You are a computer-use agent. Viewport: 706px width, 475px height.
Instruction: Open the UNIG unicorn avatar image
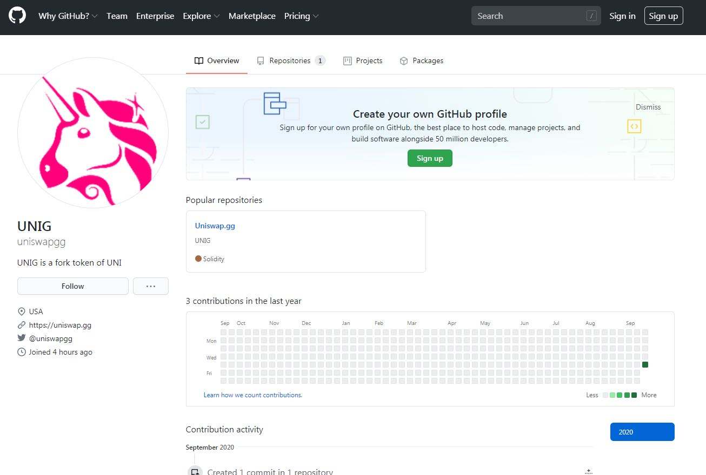[93, 133]
